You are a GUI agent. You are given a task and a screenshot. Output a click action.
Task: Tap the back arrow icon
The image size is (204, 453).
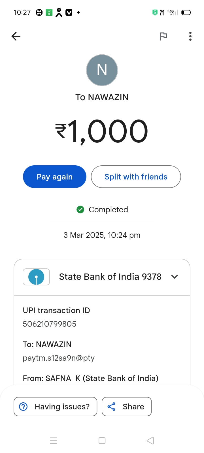(x=16, y=36)
